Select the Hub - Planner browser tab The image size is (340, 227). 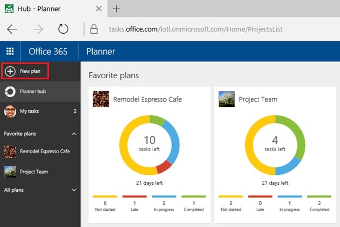pyautogui.click(x=53, y=9)
